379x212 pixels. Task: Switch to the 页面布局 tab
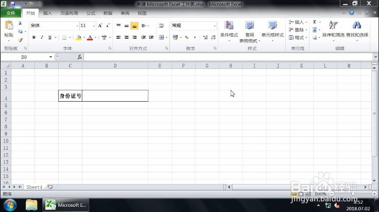(x=69, y=13)
